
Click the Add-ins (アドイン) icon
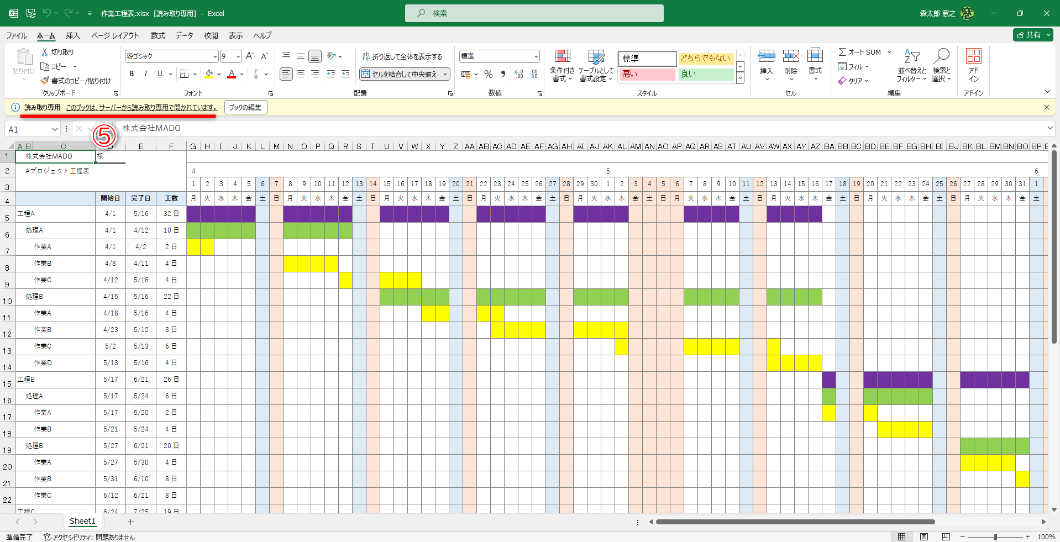(x=973, y=56)
